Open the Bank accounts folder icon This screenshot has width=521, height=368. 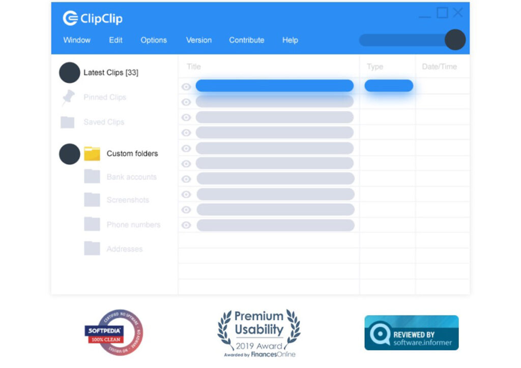(x=92, y=177)
